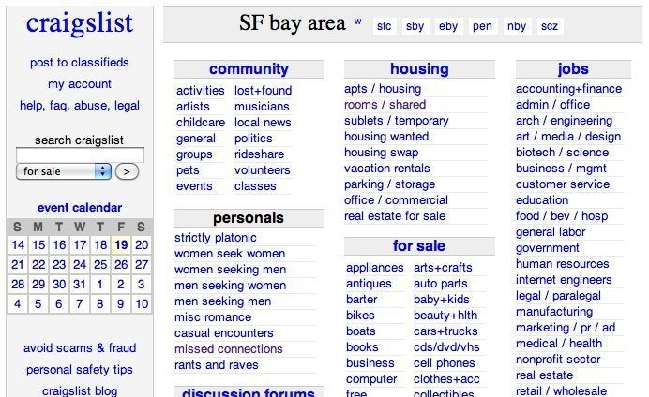Click the search go arrow button
Screen dimensions: 649x397
127,172
